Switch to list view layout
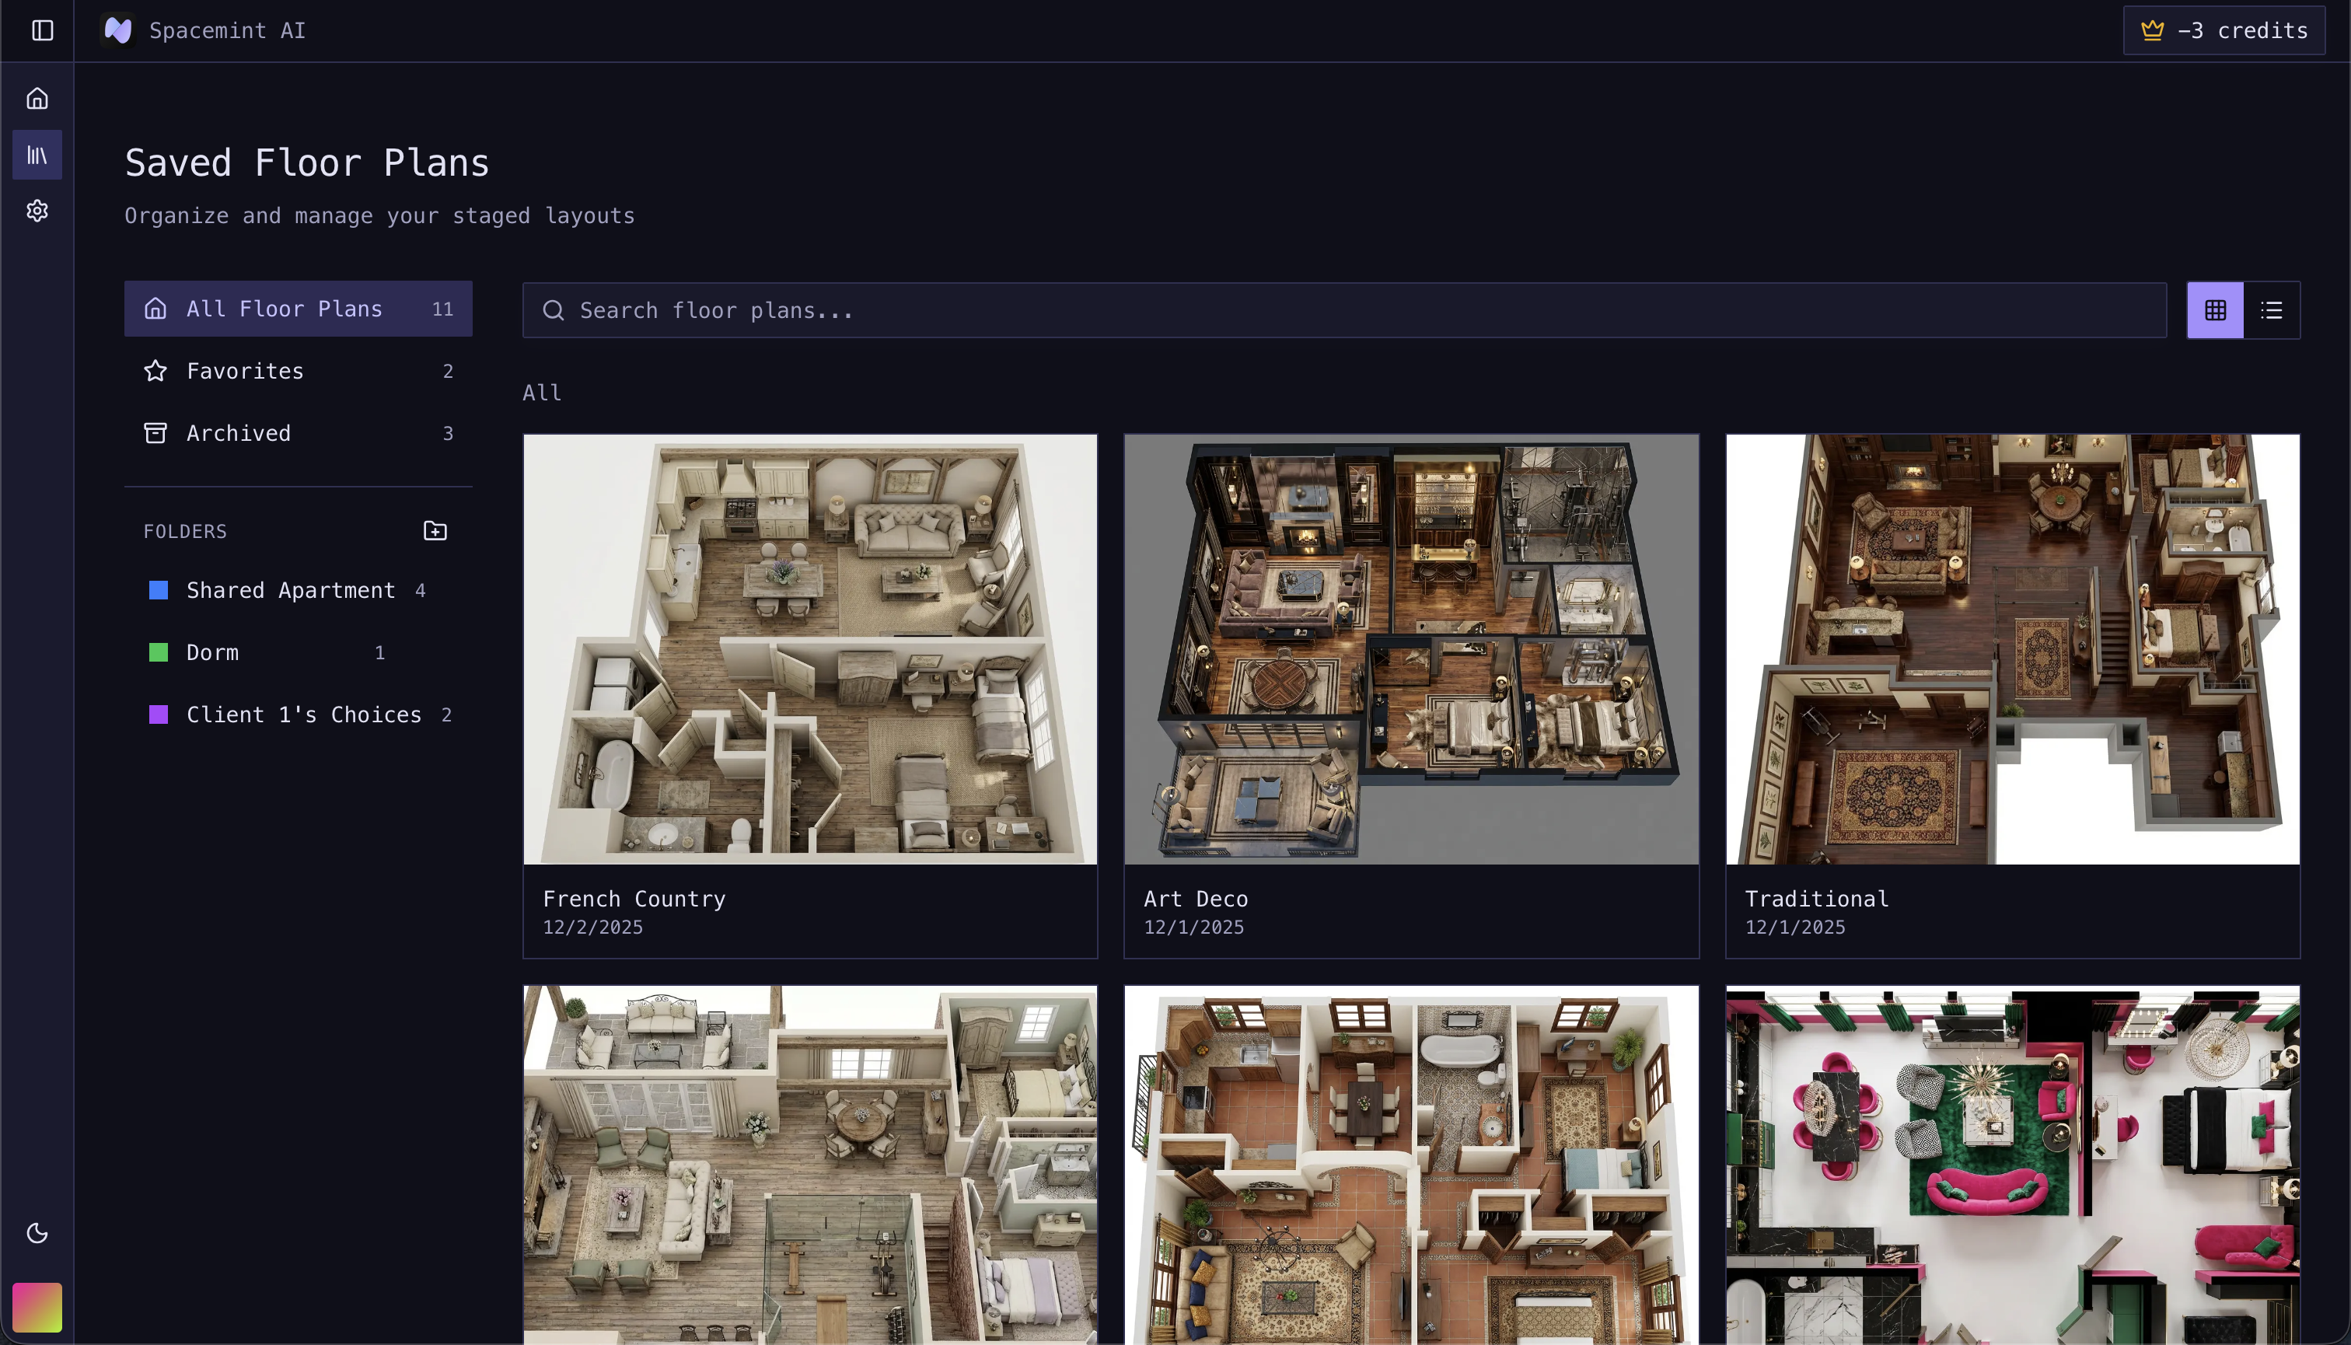Screen dimensions: 2351x1345 coord(2272,309)
